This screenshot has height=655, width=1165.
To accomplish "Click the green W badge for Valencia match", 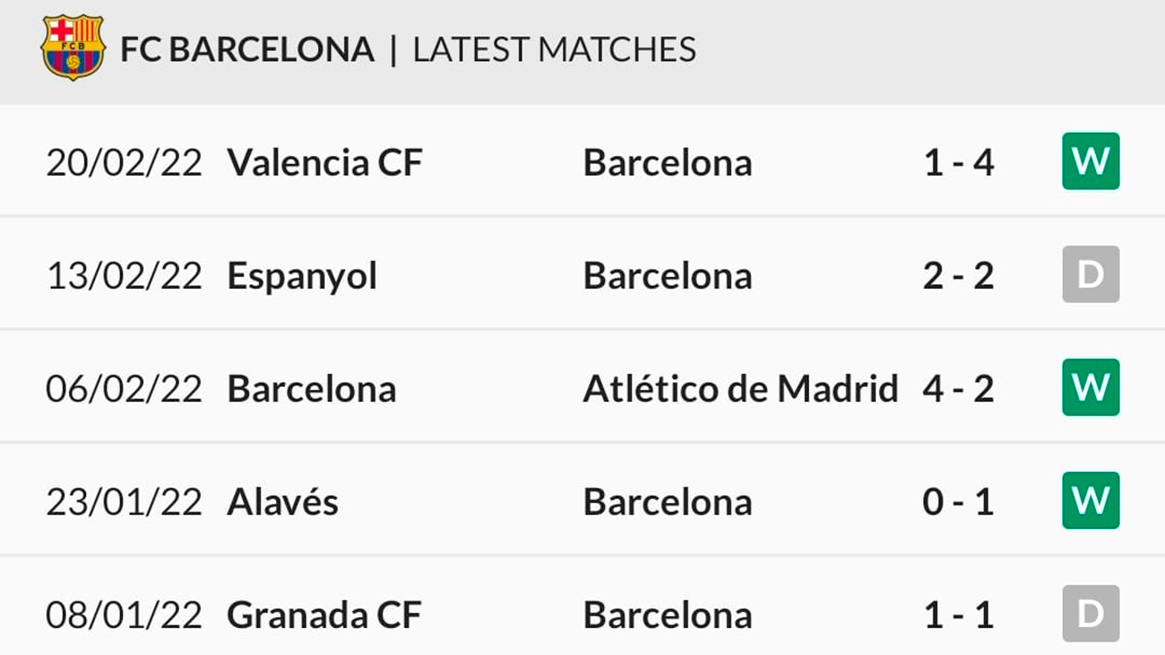I will 1090,161.
